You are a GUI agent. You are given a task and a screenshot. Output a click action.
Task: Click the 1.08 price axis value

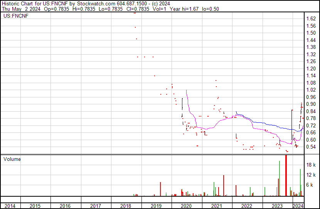pyautogui.click(x=311, y=83)
